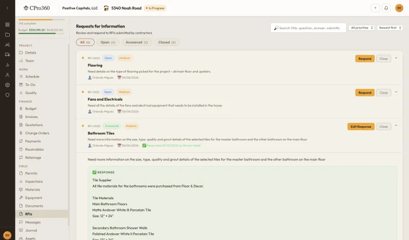Respond to the Flooring RFI
Screen dimensions: 409x240
[365, 59]
